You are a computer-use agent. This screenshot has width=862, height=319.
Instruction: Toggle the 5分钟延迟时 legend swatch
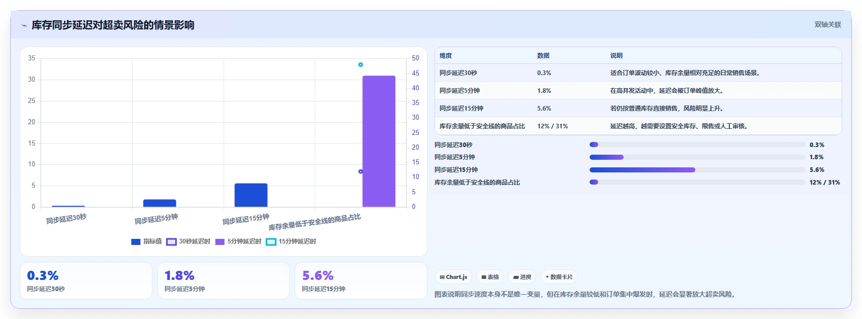220,242
